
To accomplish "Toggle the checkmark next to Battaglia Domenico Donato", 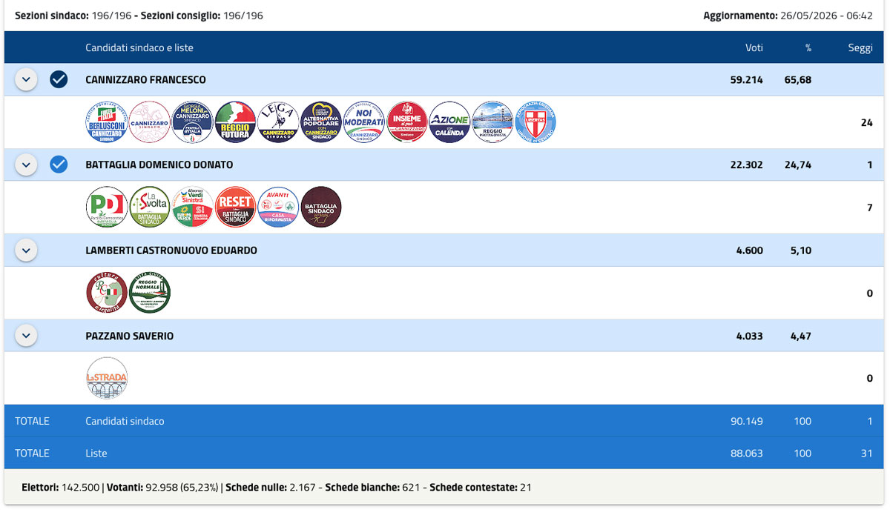I will click(59, 165).
